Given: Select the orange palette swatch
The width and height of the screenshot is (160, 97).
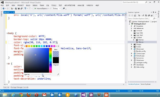Looking at the screenshot, I should [x=27, y=46].
